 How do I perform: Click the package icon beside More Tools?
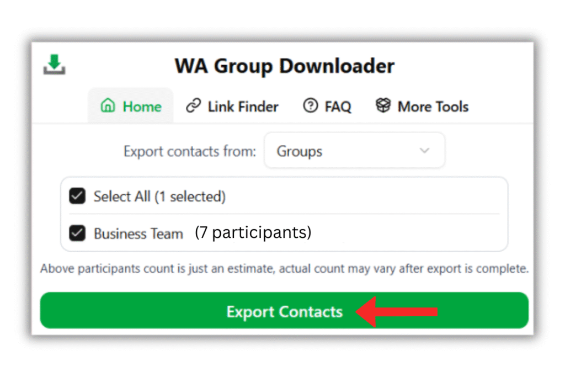[x=383, y=105]
